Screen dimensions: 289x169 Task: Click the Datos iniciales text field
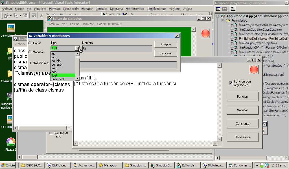[128, 65]
